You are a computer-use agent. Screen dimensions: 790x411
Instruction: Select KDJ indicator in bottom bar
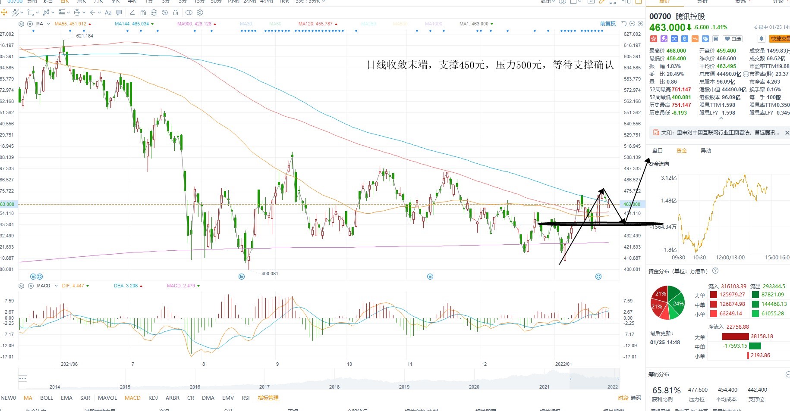(x=153, y=398)
